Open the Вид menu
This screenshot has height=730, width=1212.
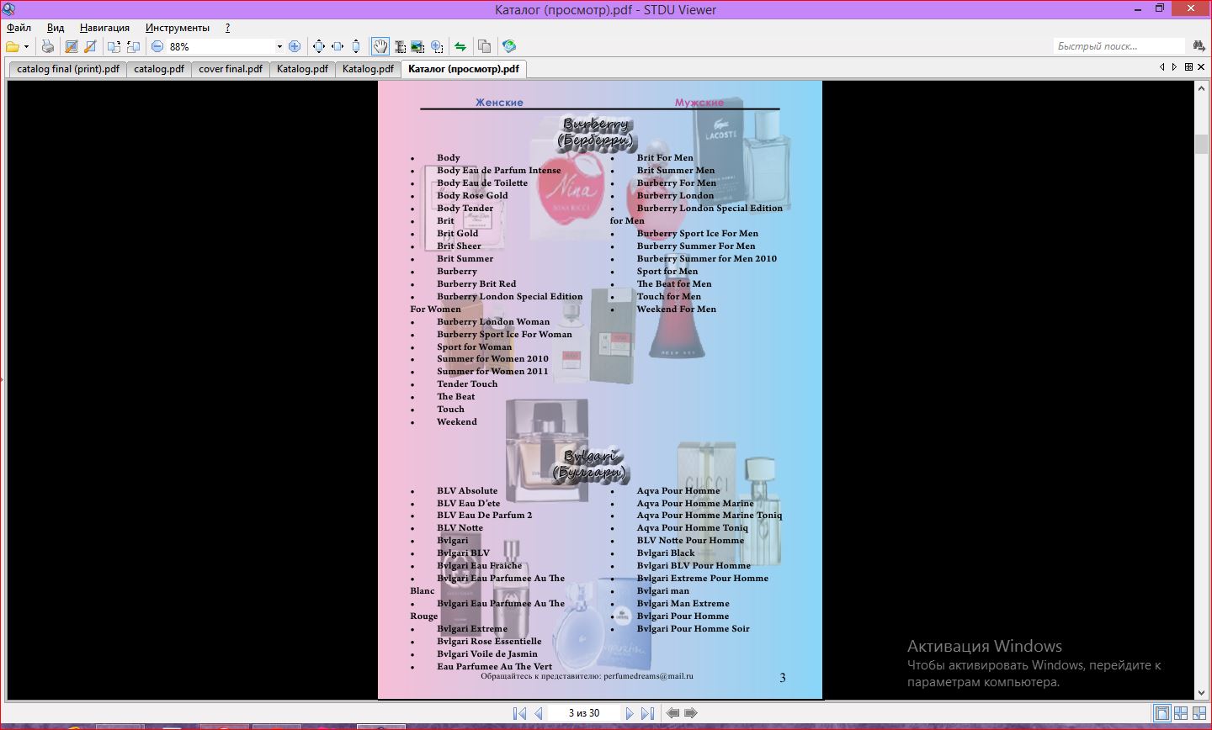click(56, 28)
